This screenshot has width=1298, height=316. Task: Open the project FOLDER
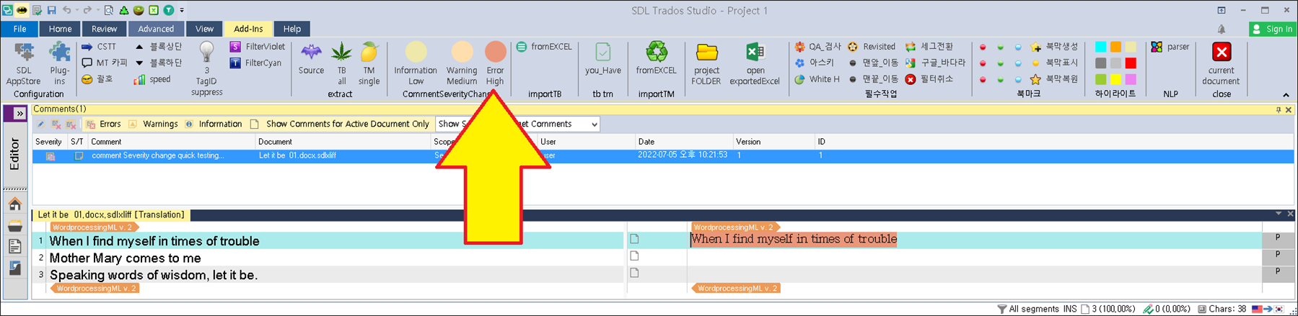706,63
